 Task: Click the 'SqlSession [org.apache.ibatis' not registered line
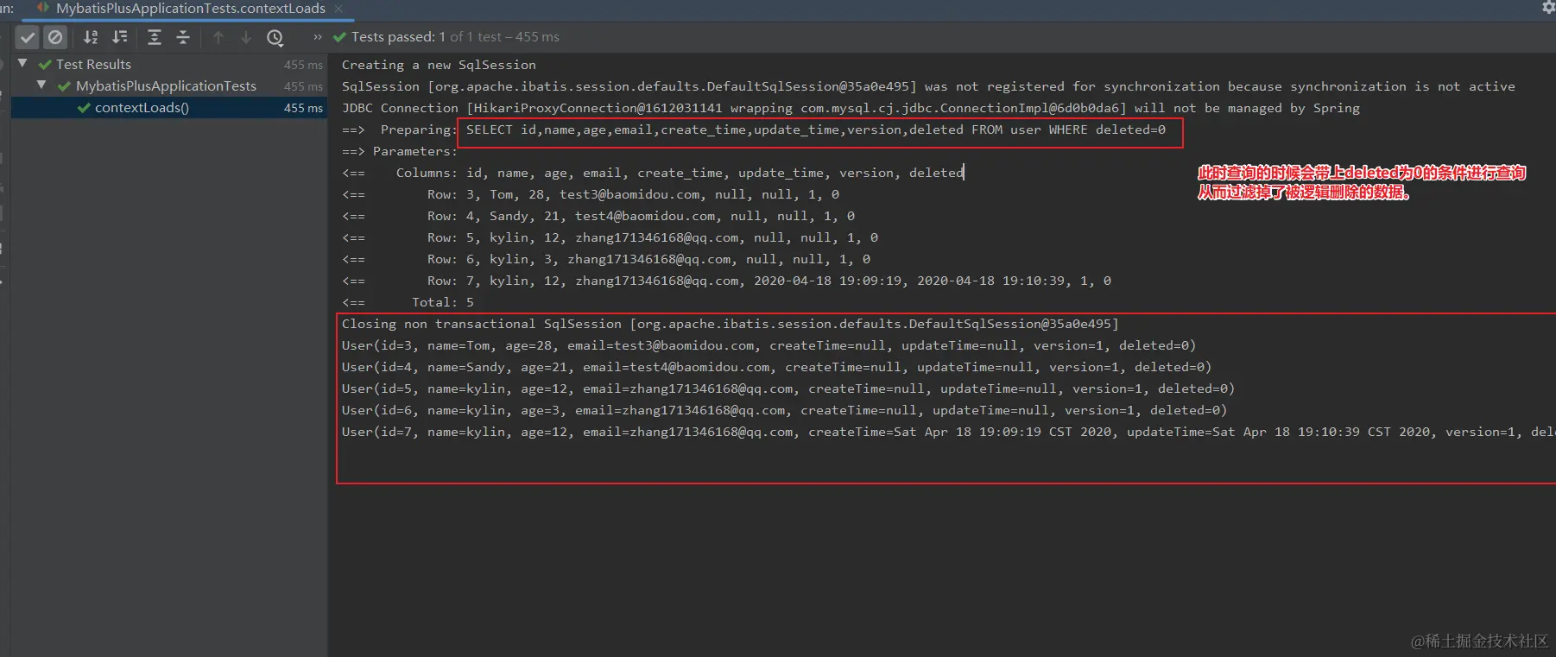pyautogui.click(x=928, y=86)
